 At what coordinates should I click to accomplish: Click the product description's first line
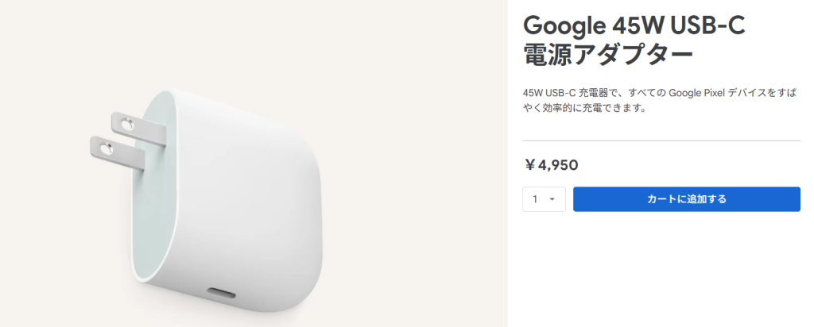coord(657,94)
